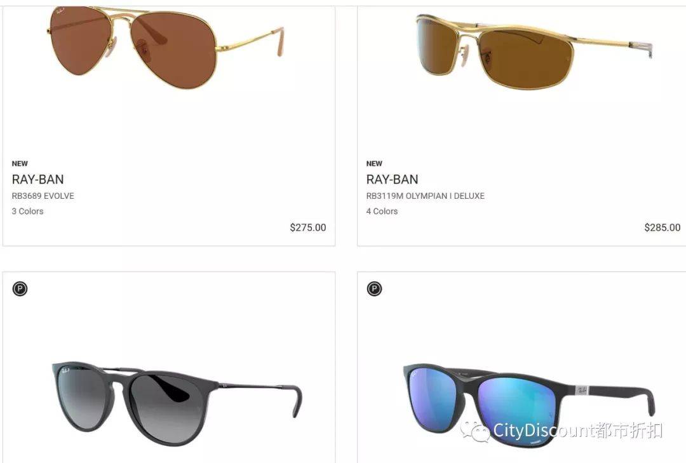Viewport: 686px width, 463px height.
Task: Click the $285.00 price
Action: pyautogui.click(x=662, y=227)
